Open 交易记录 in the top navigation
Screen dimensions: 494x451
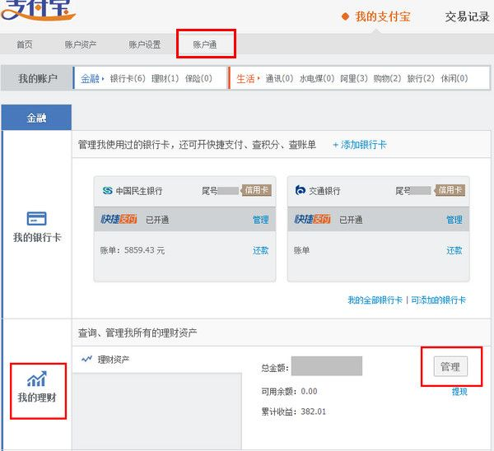467,16
